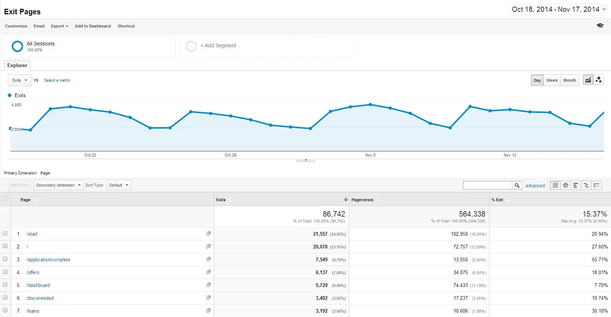Click the advanced filter link
Image resolution: width=611 pixels, height=317 pixels.
tap(535, 186)
